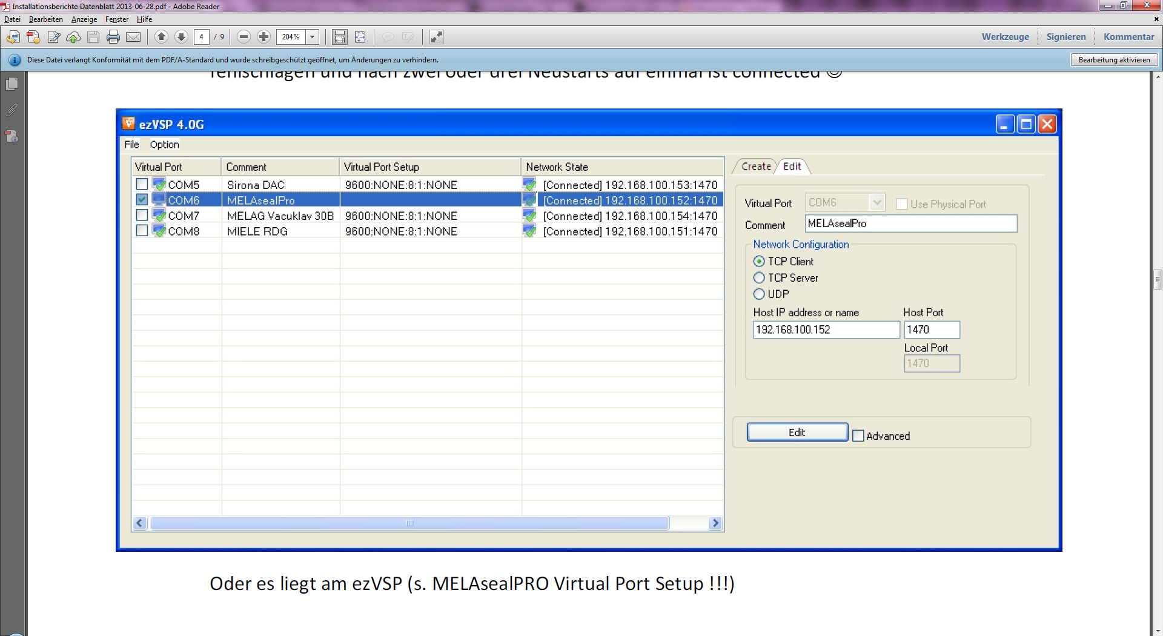Select the MIELE RDG row comment
This screenshot has height=636, width=1163.
pyautogui.click(x=257, y=231)
